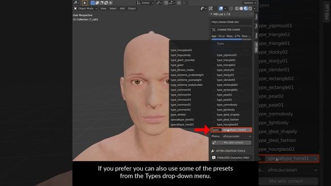Collapse the MB-Lab 1.7.8 panel
Screen dimensions: 331x186
(x=212, y=14)
